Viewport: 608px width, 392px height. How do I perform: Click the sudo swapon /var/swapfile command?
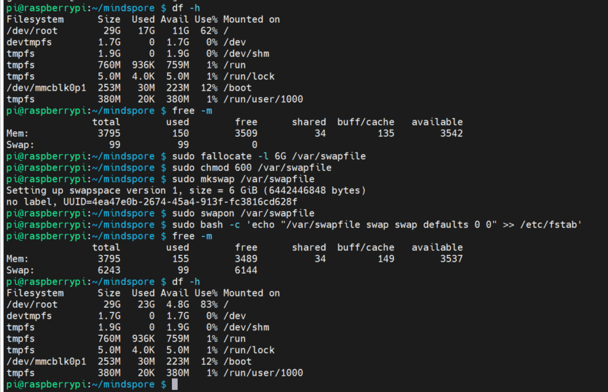point(243,213)
